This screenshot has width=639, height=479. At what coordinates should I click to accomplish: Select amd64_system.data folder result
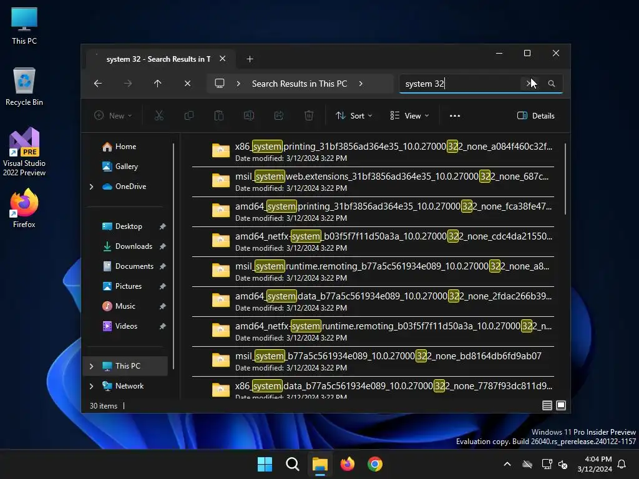pyautogui.click(x=373, y=301)
